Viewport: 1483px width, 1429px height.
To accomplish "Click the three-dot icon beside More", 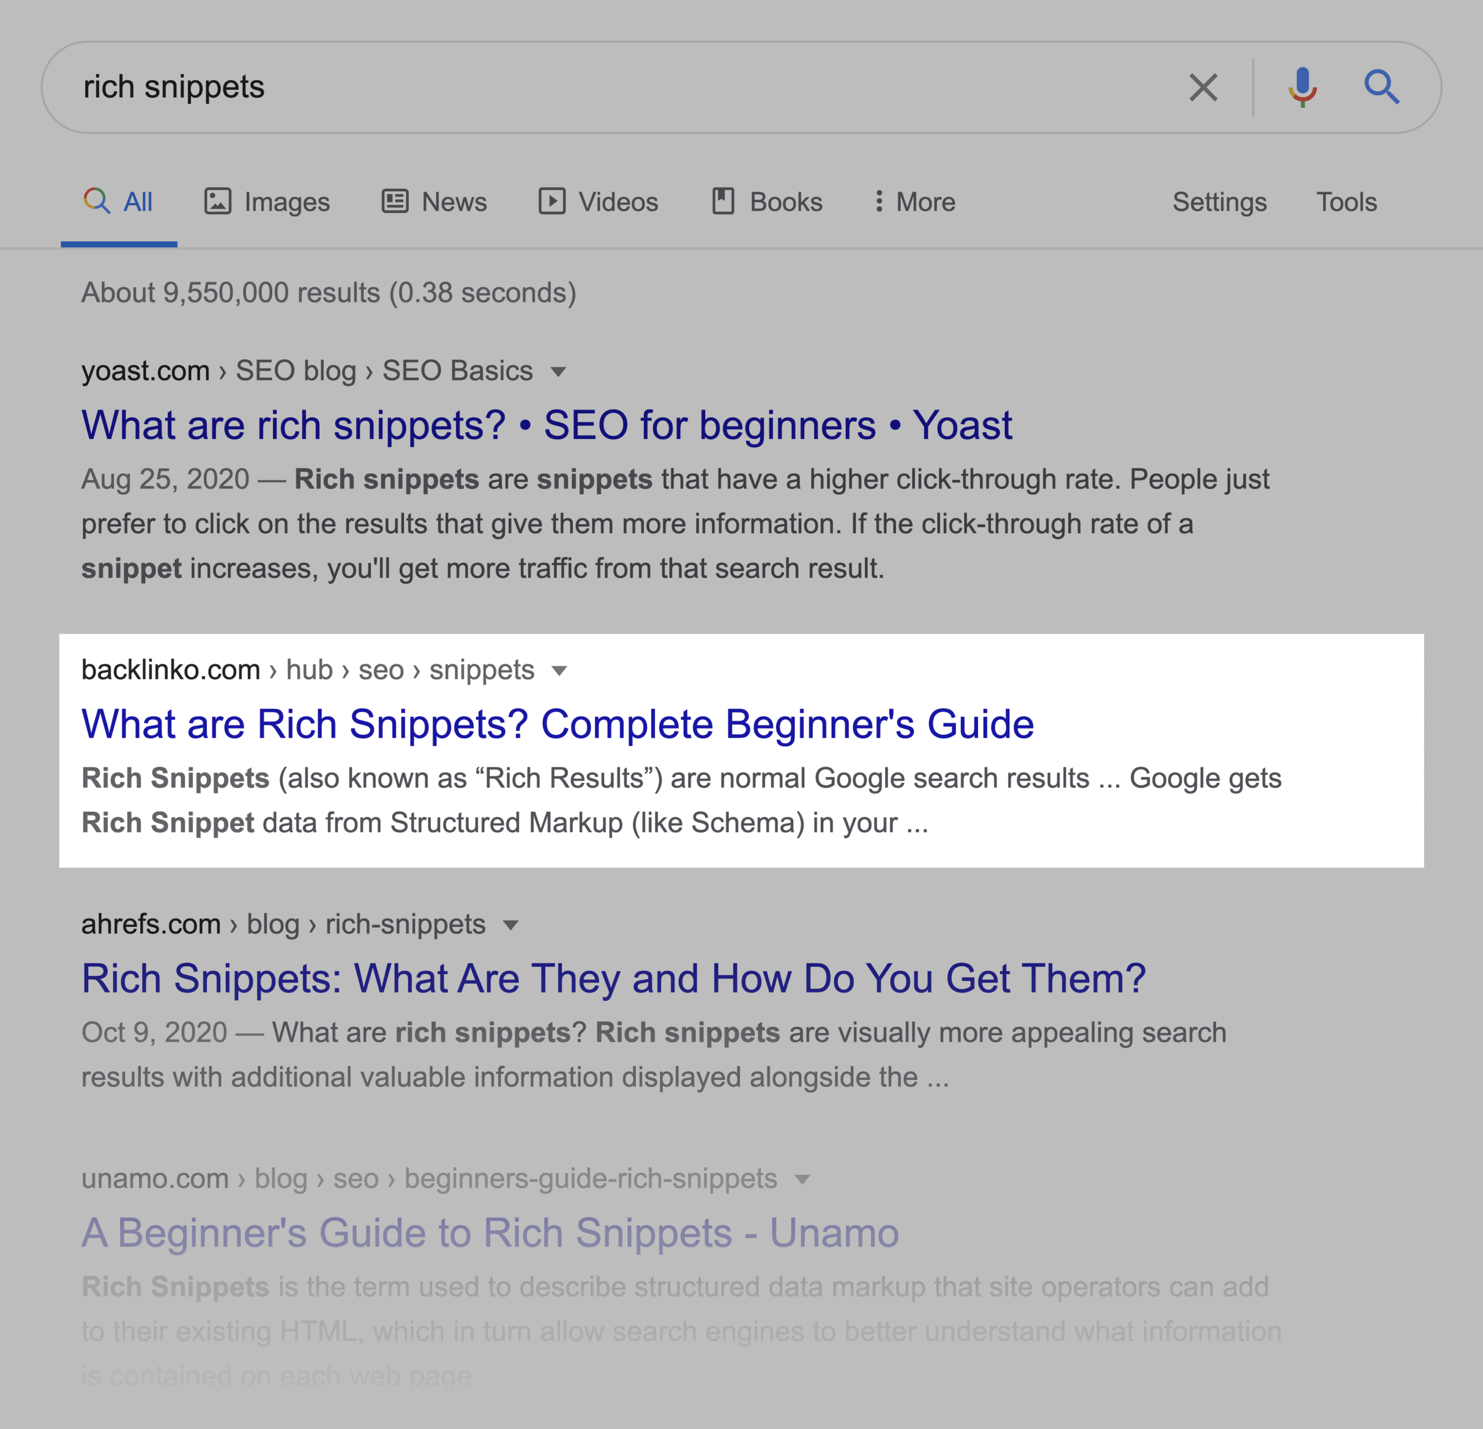I will (878, 201).
